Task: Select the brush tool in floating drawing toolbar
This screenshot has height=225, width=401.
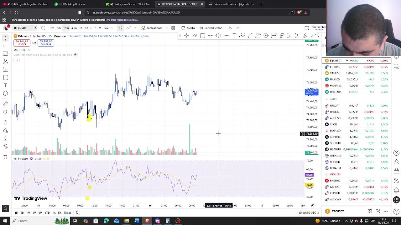Action: click(x=305, y=36)
